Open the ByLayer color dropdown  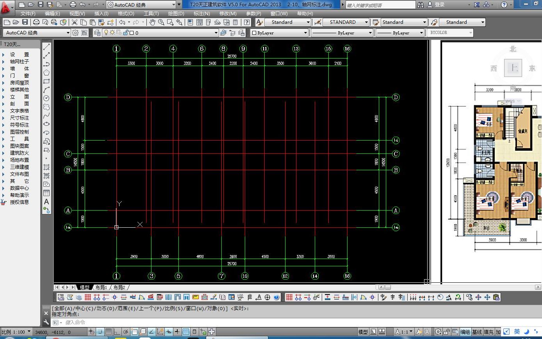[x=280, y=33]
